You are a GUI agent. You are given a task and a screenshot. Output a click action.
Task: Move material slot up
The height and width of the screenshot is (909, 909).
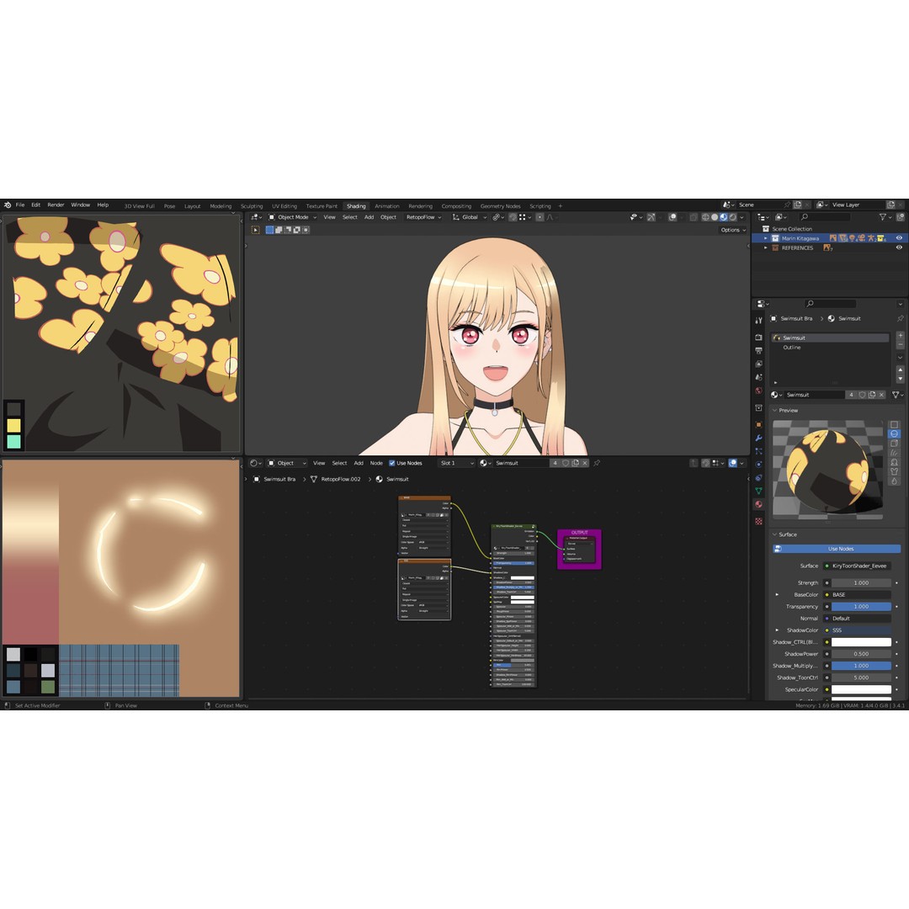point(901,369)
